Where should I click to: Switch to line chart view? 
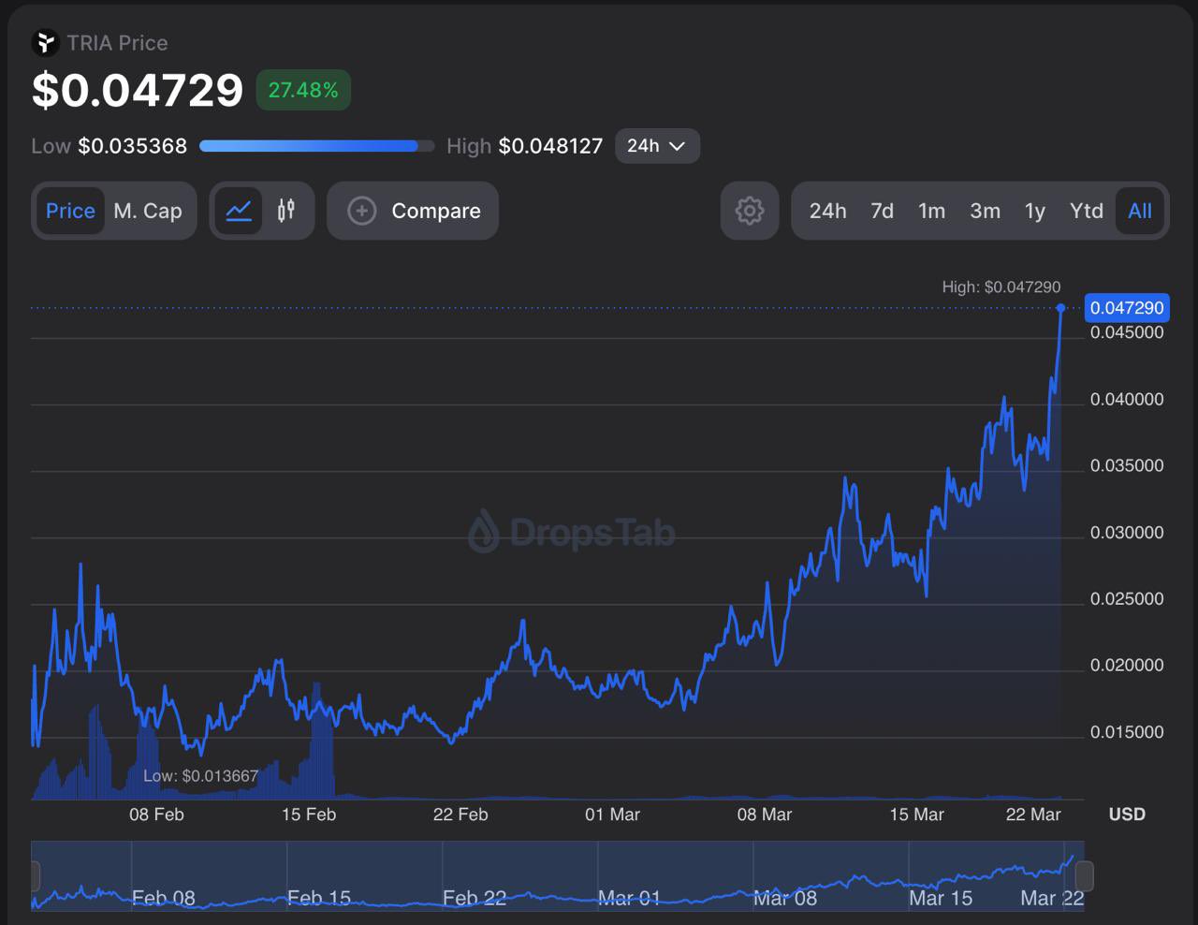click(x=239, y=211)
